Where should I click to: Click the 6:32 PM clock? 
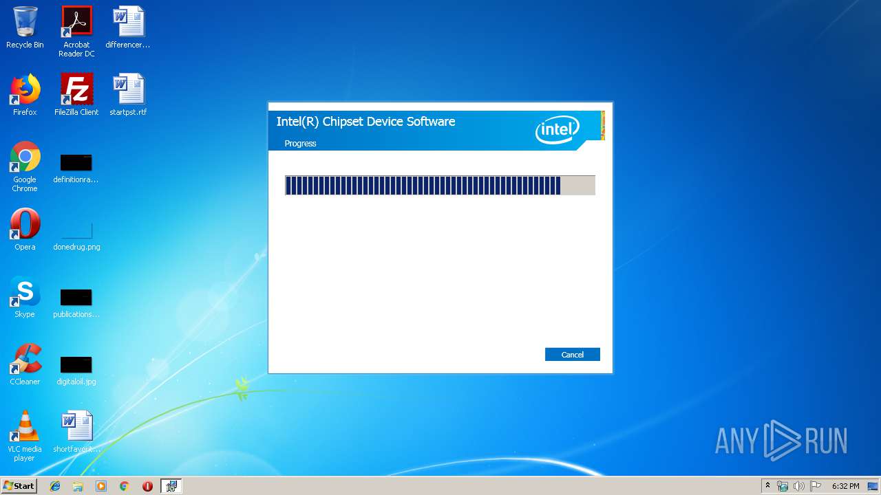(x=845, y=486)
